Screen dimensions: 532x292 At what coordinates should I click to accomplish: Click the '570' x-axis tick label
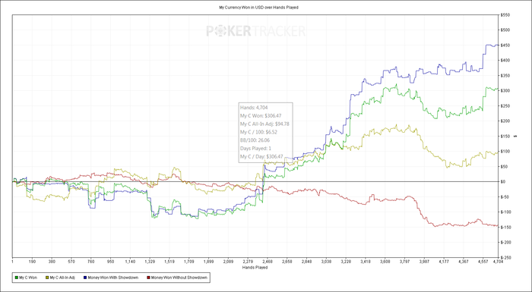point(71,262)
